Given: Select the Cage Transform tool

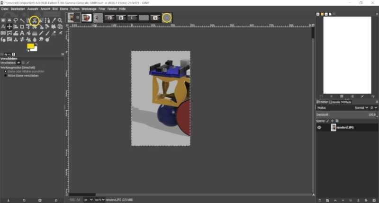Looking at the screenshot, I should click(9, 33).
